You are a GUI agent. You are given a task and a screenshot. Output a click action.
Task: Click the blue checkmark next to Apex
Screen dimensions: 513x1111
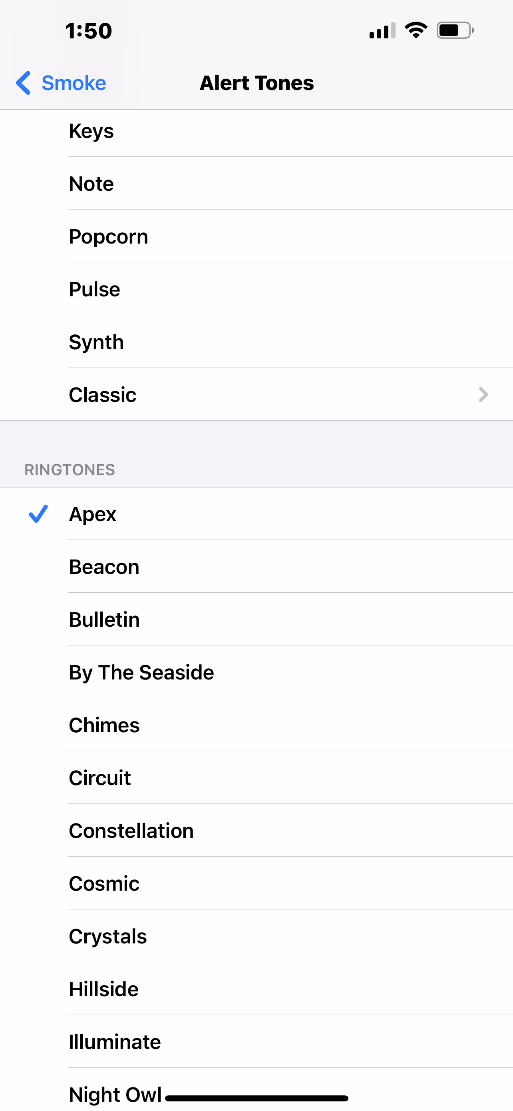(38, 513)
